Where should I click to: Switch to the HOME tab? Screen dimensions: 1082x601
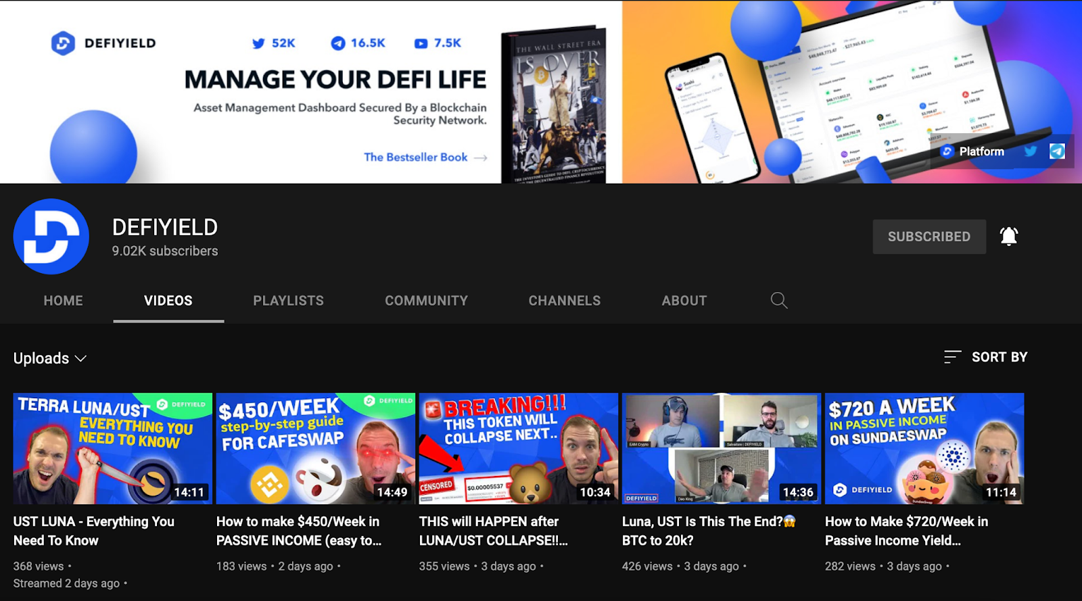coord(63,301)
